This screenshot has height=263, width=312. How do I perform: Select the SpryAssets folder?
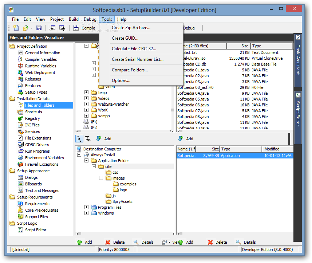122,201
